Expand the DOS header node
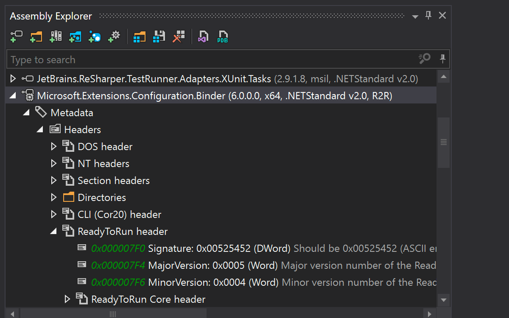 [x=53, y=147]
